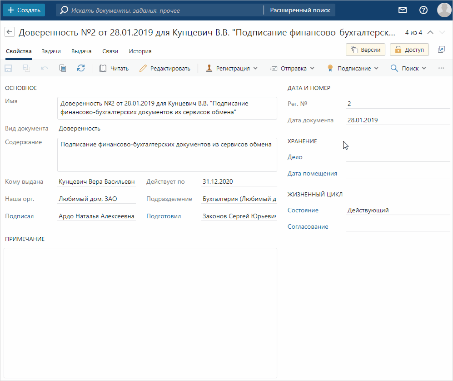The width and height of the screenshot is (453, 381).
Task: Click the '4 из 4' counter text
Action: click(x=413, y=32)
